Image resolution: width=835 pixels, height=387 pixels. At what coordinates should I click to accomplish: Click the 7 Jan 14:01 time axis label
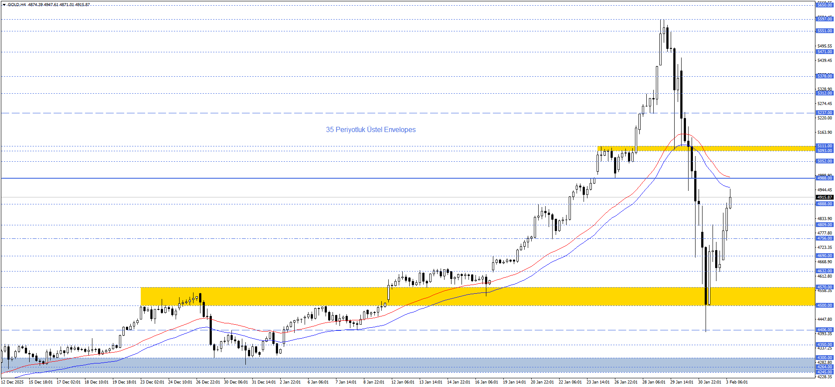pyautogui.click(x=346, y=382)
